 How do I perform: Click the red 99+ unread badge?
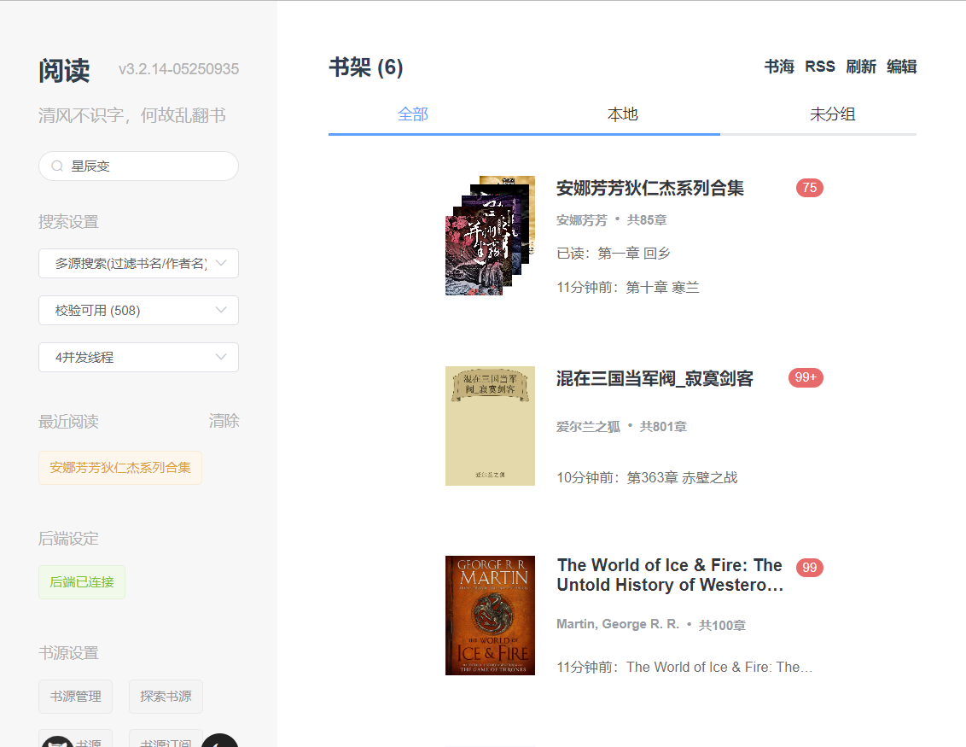pyautogui.click(x=805, y=377)
